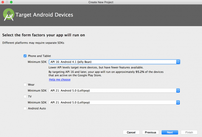Click the Cancel button
Viewport: 202px width, 137px height.
131,132
